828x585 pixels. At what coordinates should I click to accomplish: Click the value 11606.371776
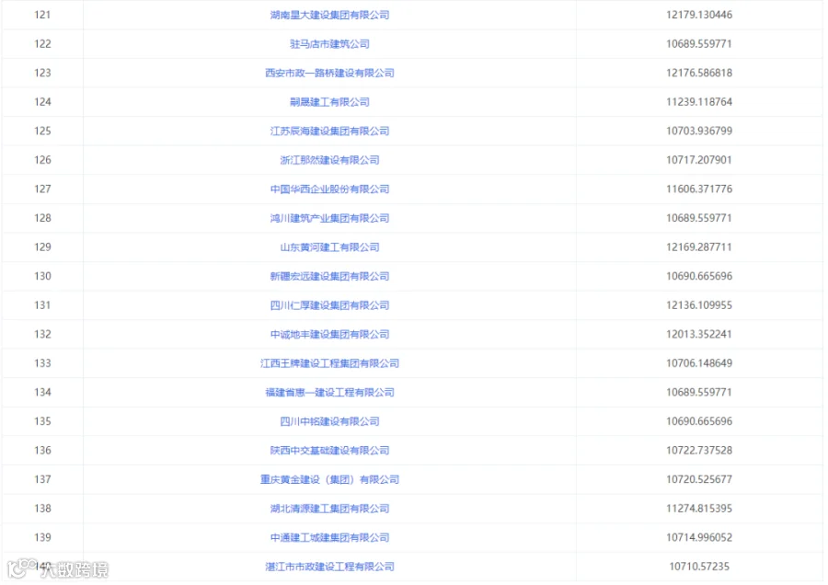[x=699, y=189]
